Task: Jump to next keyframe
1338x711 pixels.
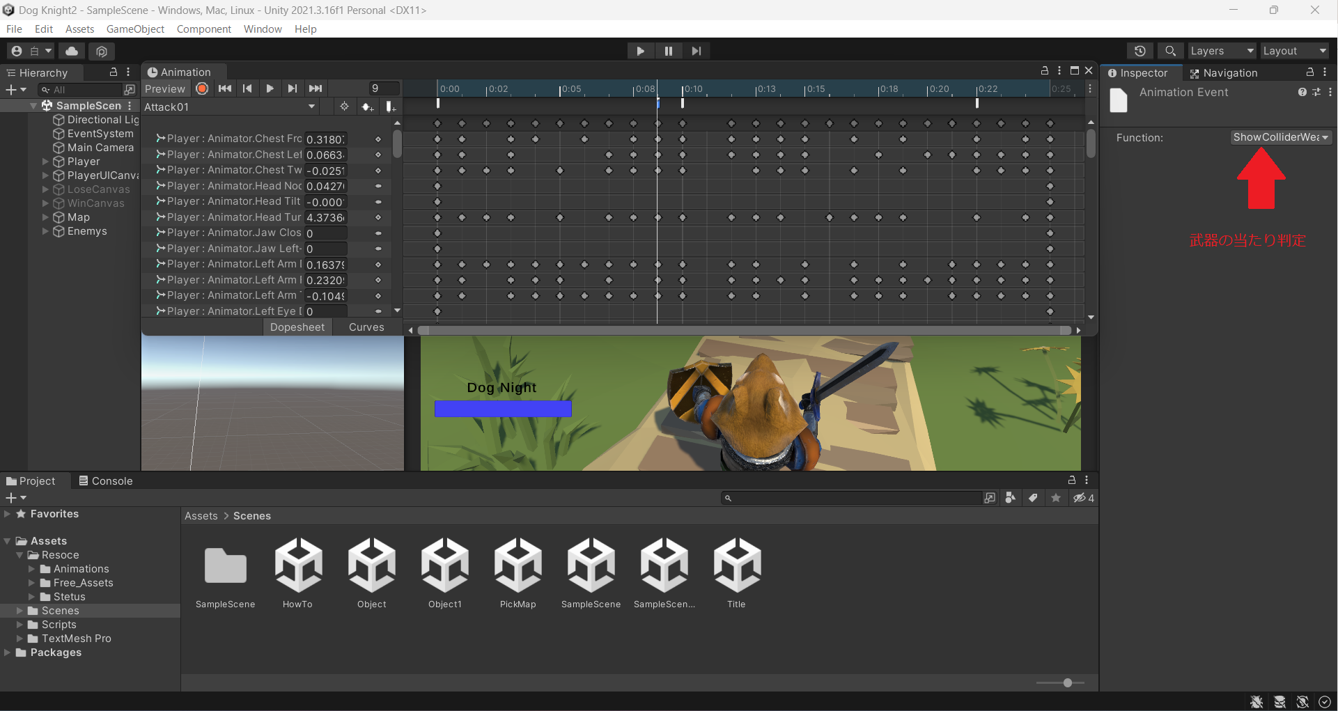Action: 293,88
